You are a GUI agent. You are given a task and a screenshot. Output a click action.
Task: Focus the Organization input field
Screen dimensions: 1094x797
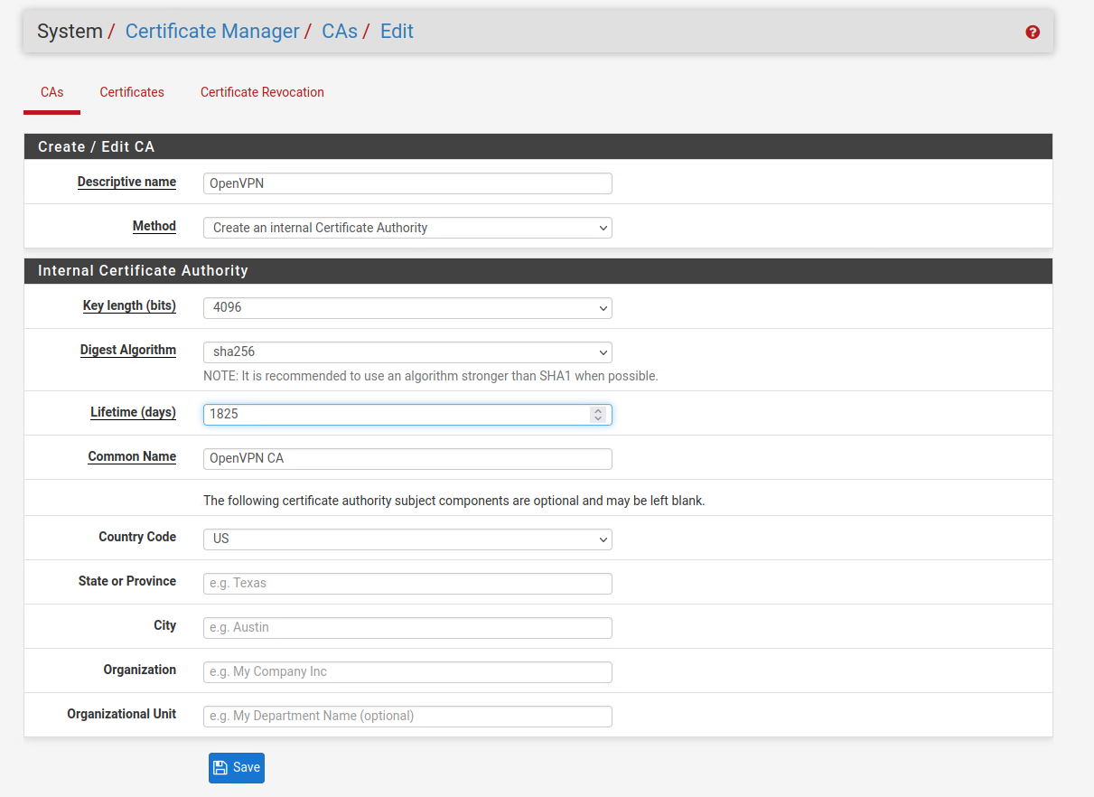407,671
